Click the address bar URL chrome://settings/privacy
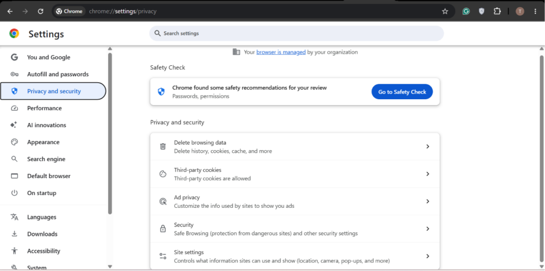The width and height of the screenshot is (545, 271). tap(123, 12)
